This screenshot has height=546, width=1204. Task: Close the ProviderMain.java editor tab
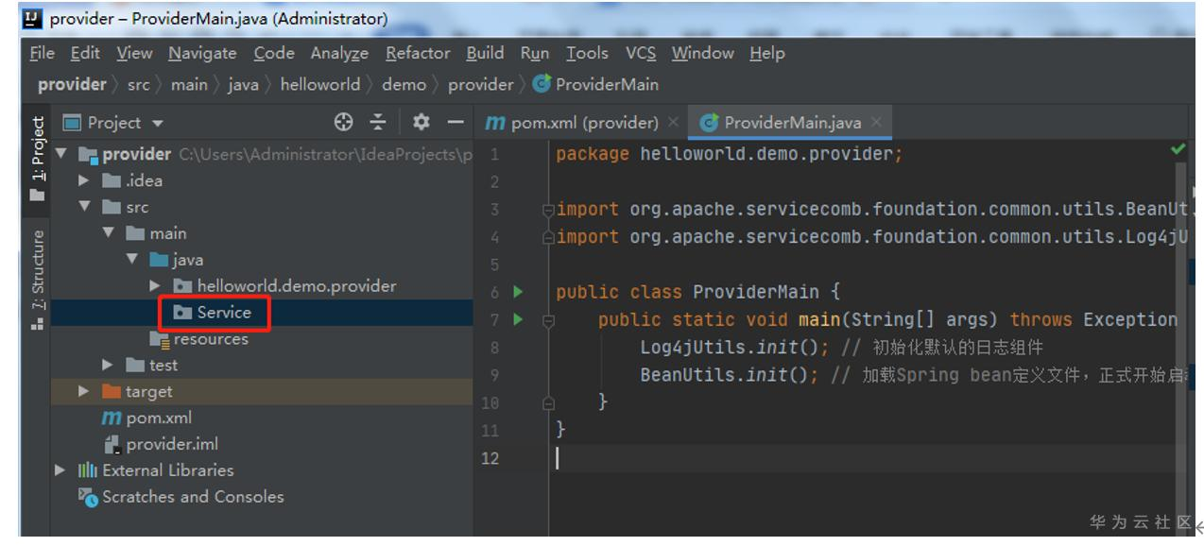click(x=877, y=122)
